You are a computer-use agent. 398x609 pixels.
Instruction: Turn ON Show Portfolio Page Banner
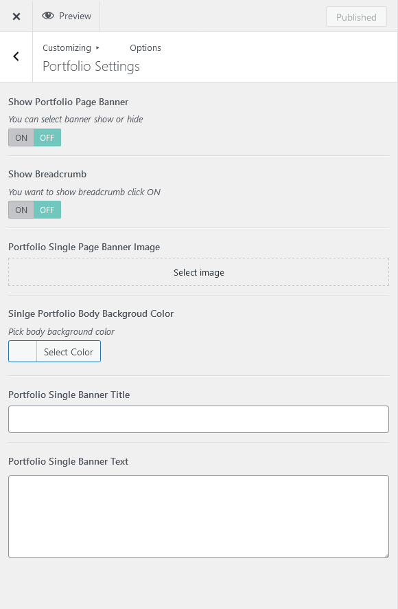tap(21, 137)
